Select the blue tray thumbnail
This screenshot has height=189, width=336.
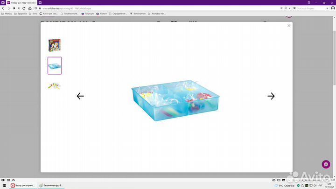[x=55, y=66]
